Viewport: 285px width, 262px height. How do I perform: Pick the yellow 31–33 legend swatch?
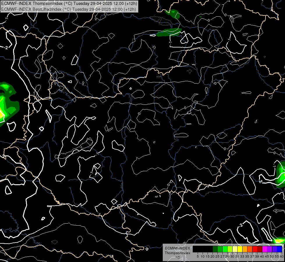tap(240, 249)
